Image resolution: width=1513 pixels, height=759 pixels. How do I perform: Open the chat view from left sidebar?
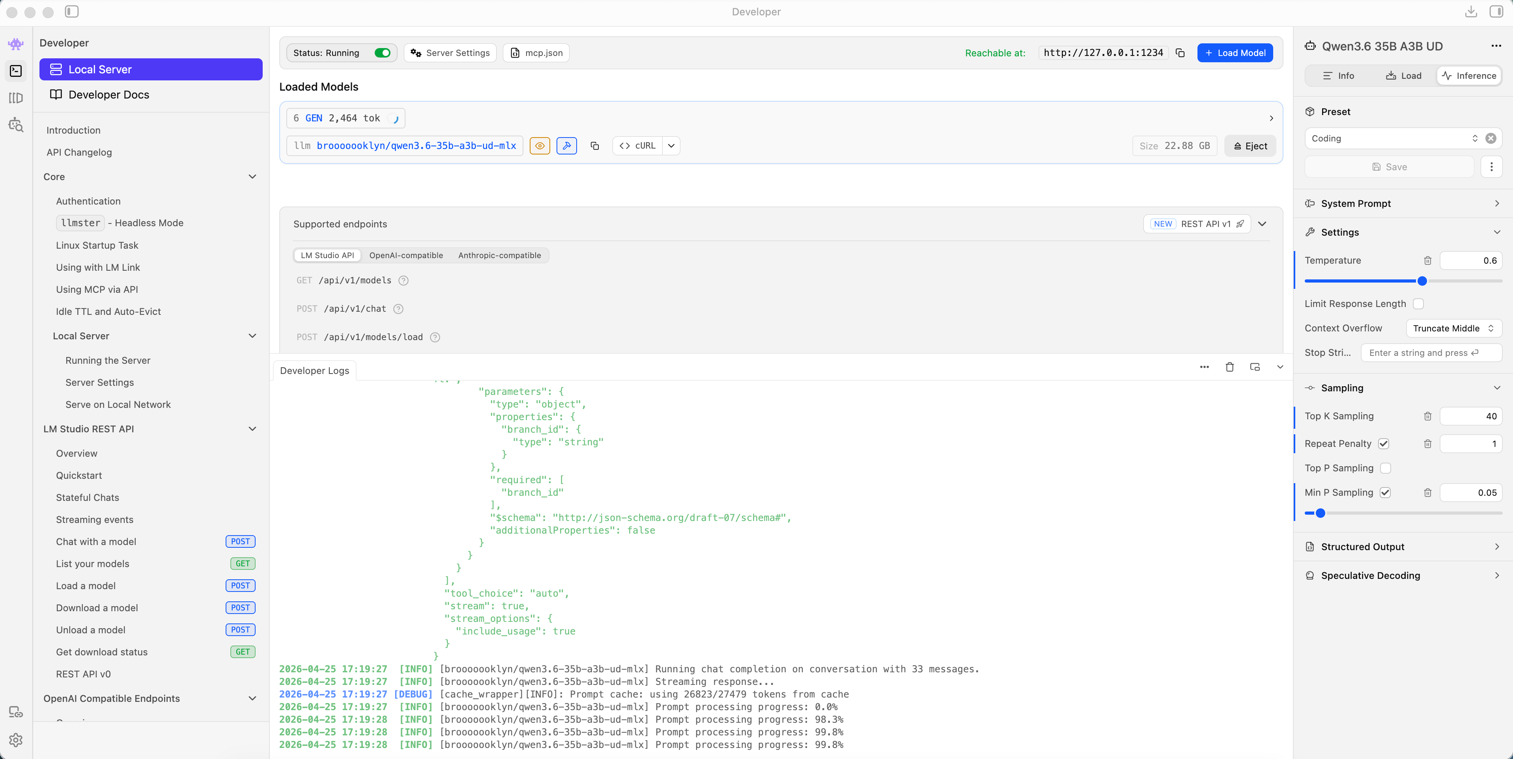coord(16,43)
